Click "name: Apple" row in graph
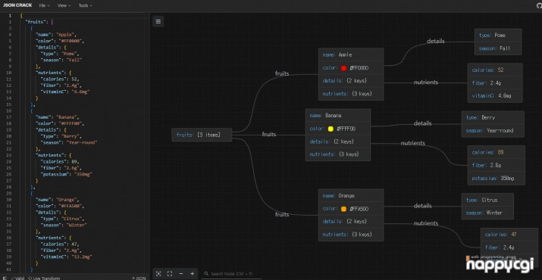The image size is (542, 280). 351,54
